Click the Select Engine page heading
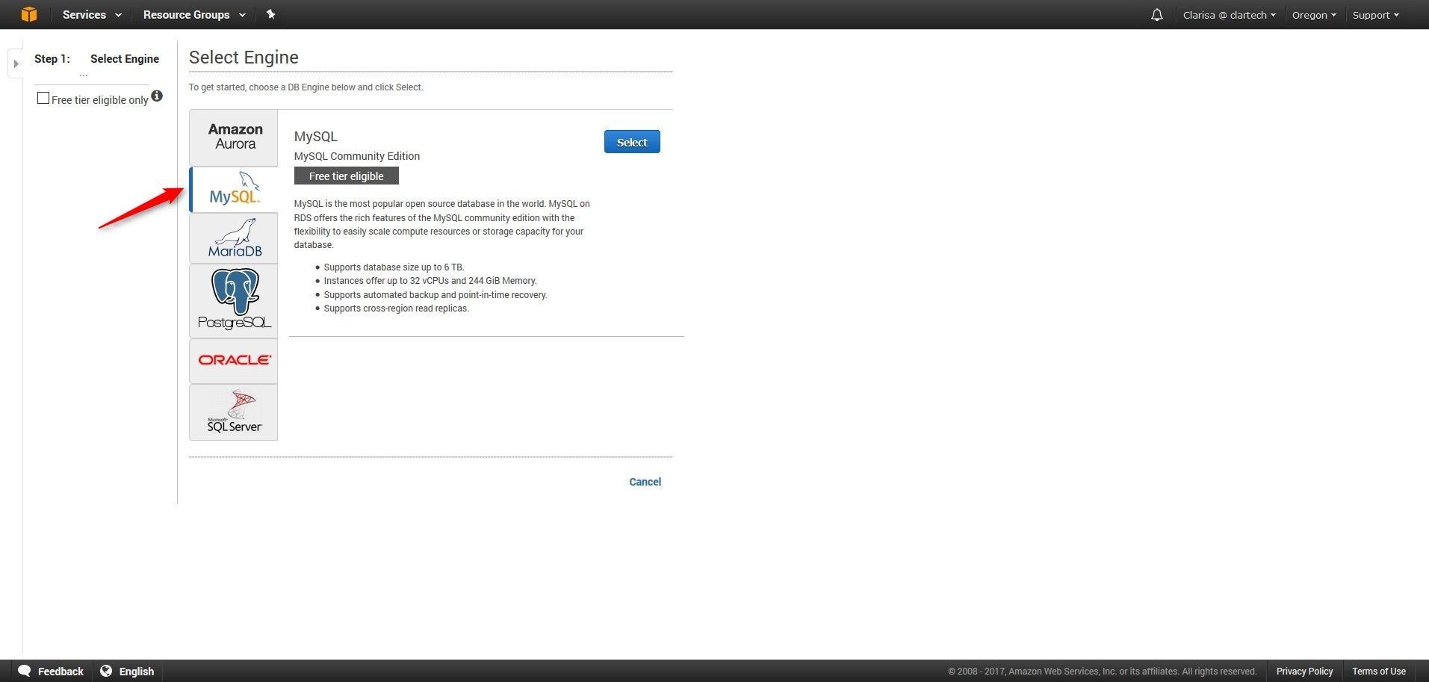 [x=244, y=58]
